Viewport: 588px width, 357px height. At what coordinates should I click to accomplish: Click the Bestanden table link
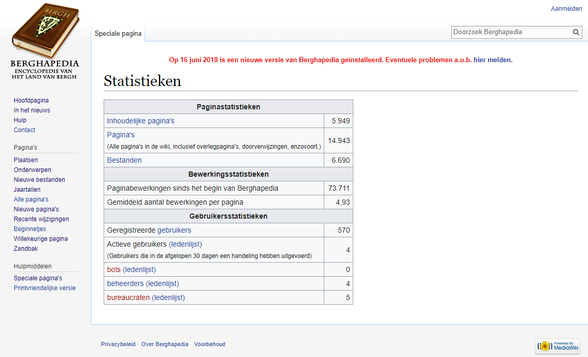point(124,160)
